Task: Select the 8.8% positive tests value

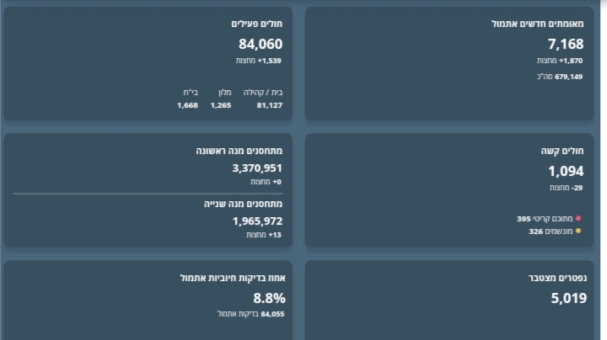Action: (270, 298)
